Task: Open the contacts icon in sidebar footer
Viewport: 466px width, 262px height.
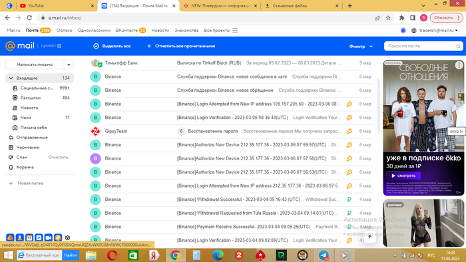Action: point(19,237)
